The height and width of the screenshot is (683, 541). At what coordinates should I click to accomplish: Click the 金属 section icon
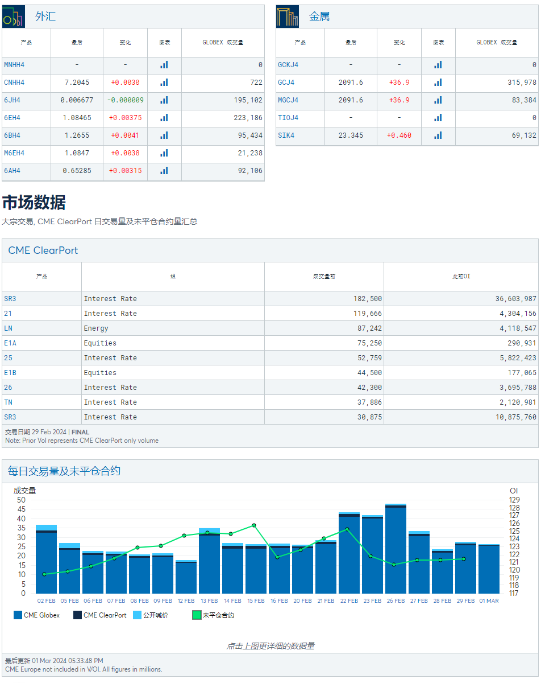[x=288, y=17]
